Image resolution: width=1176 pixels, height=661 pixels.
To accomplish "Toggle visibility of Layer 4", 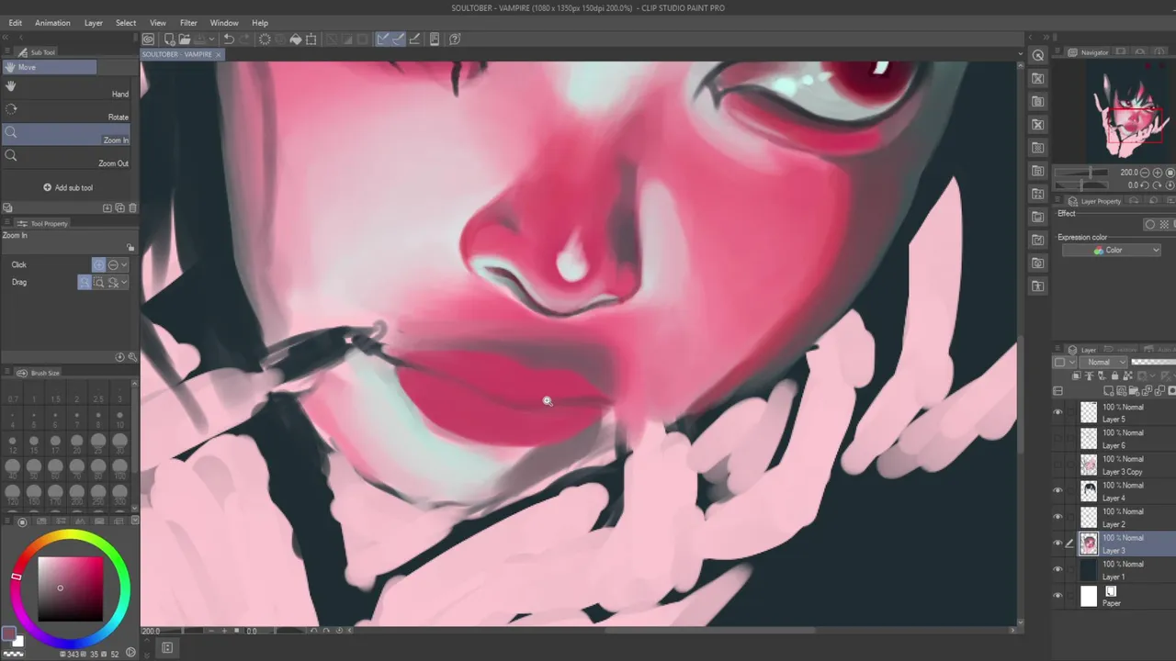I will coord(1057,491).
